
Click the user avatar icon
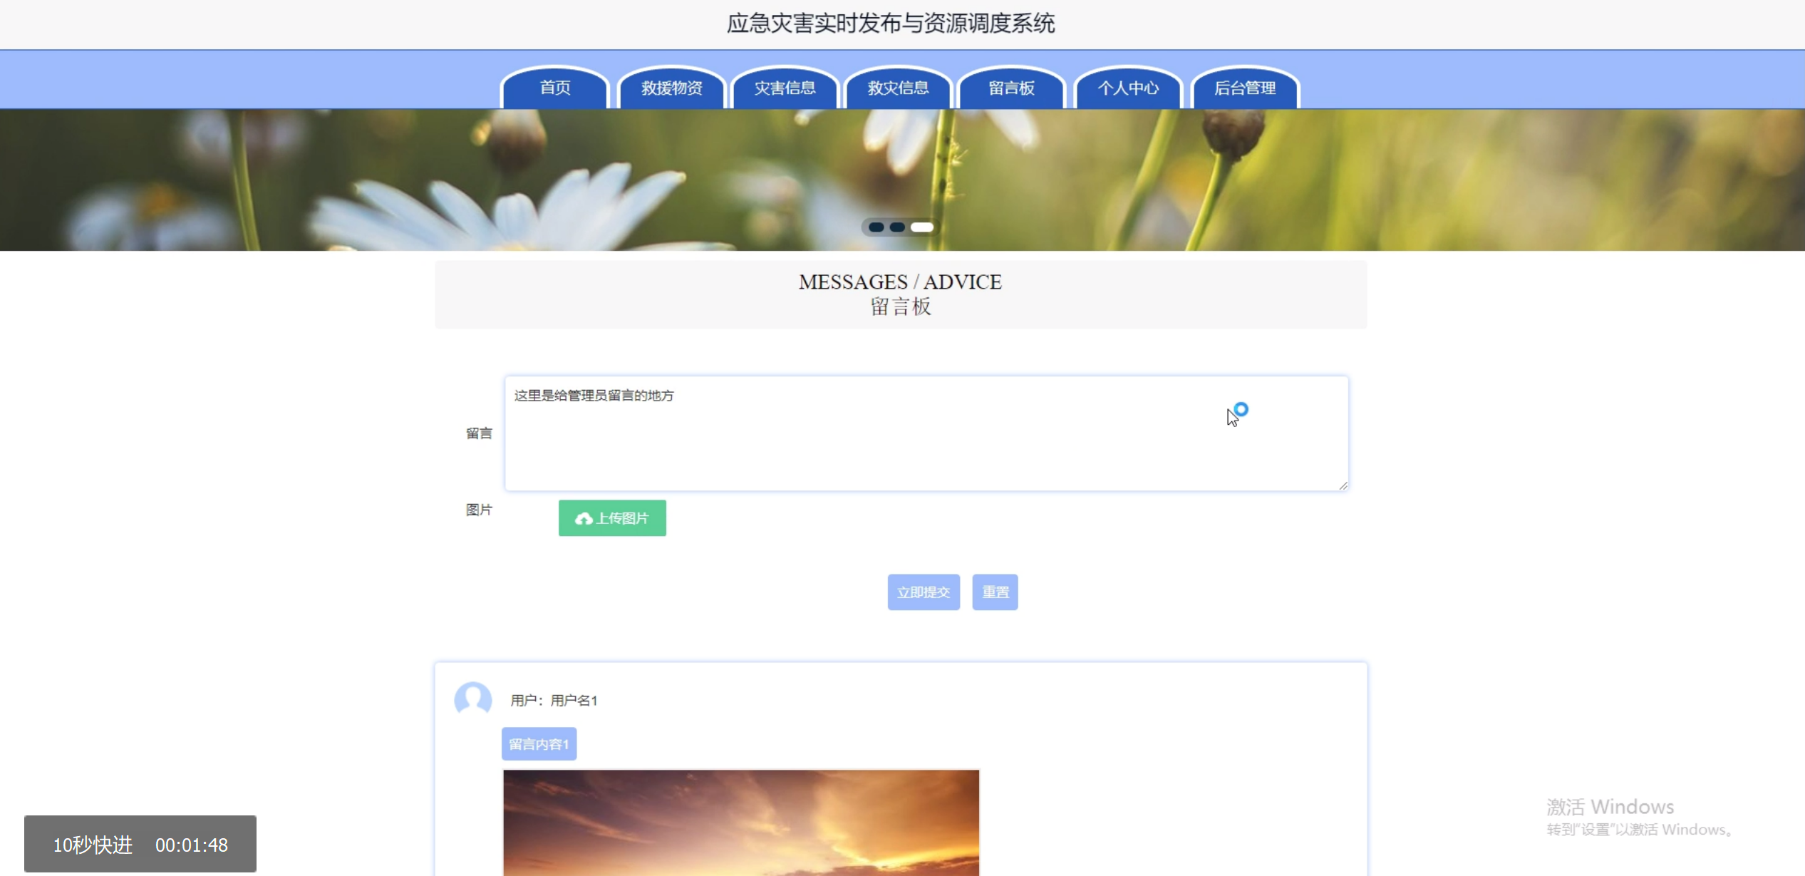tap(473, 699)
